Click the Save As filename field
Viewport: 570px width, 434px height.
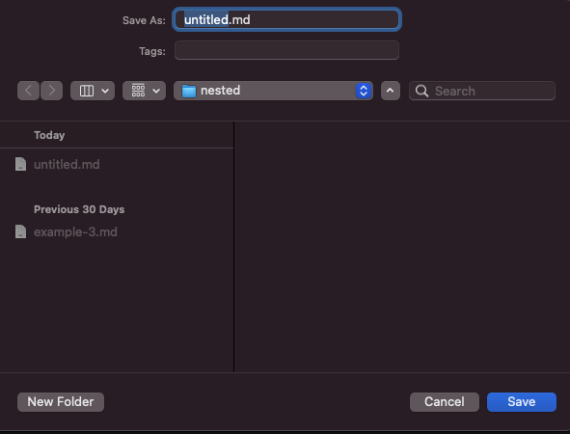click(x=286, y=19)
